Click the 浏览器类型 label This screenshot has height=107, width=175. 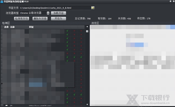[12, 13]
